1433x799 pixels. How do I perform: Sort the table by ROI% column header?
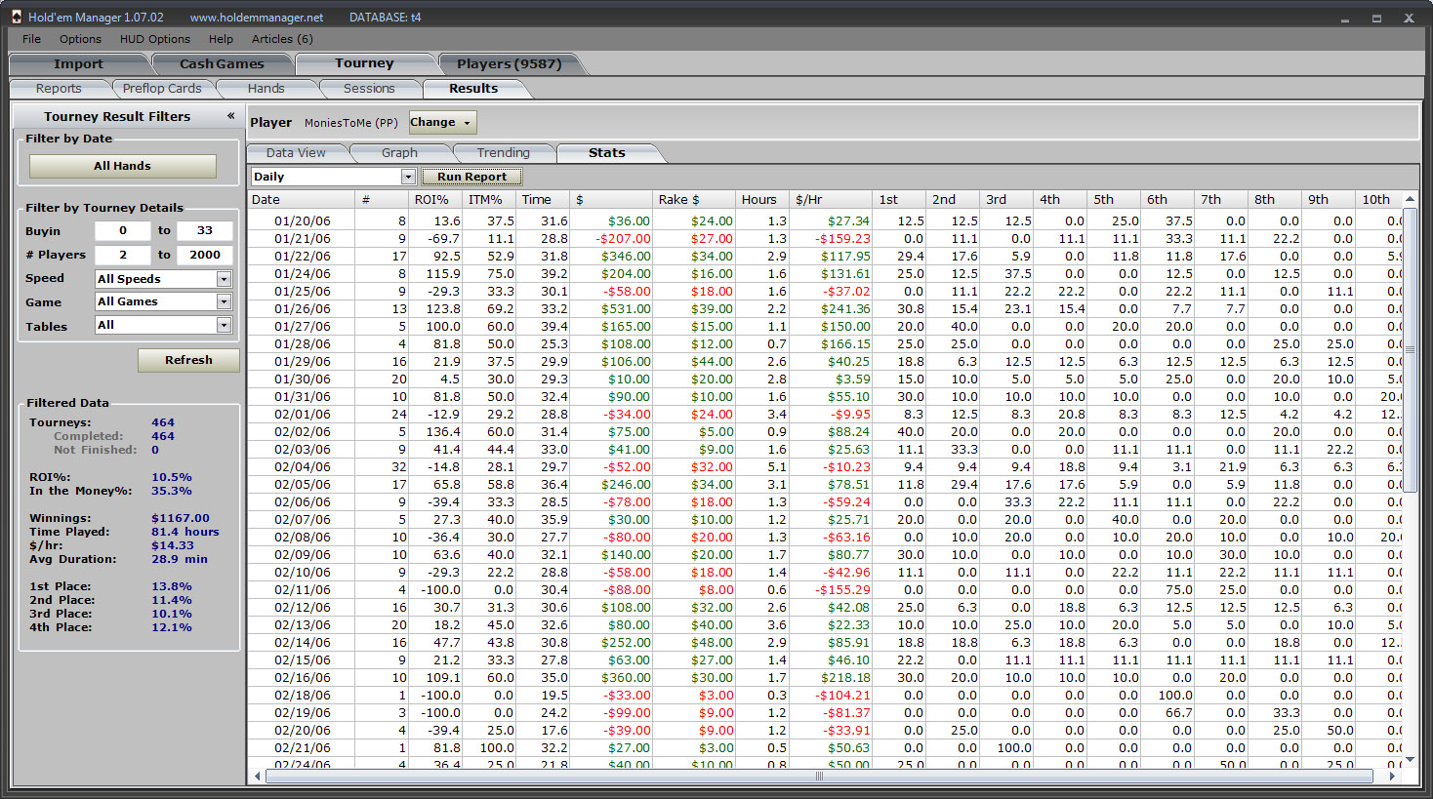click(x=431, y=200)
